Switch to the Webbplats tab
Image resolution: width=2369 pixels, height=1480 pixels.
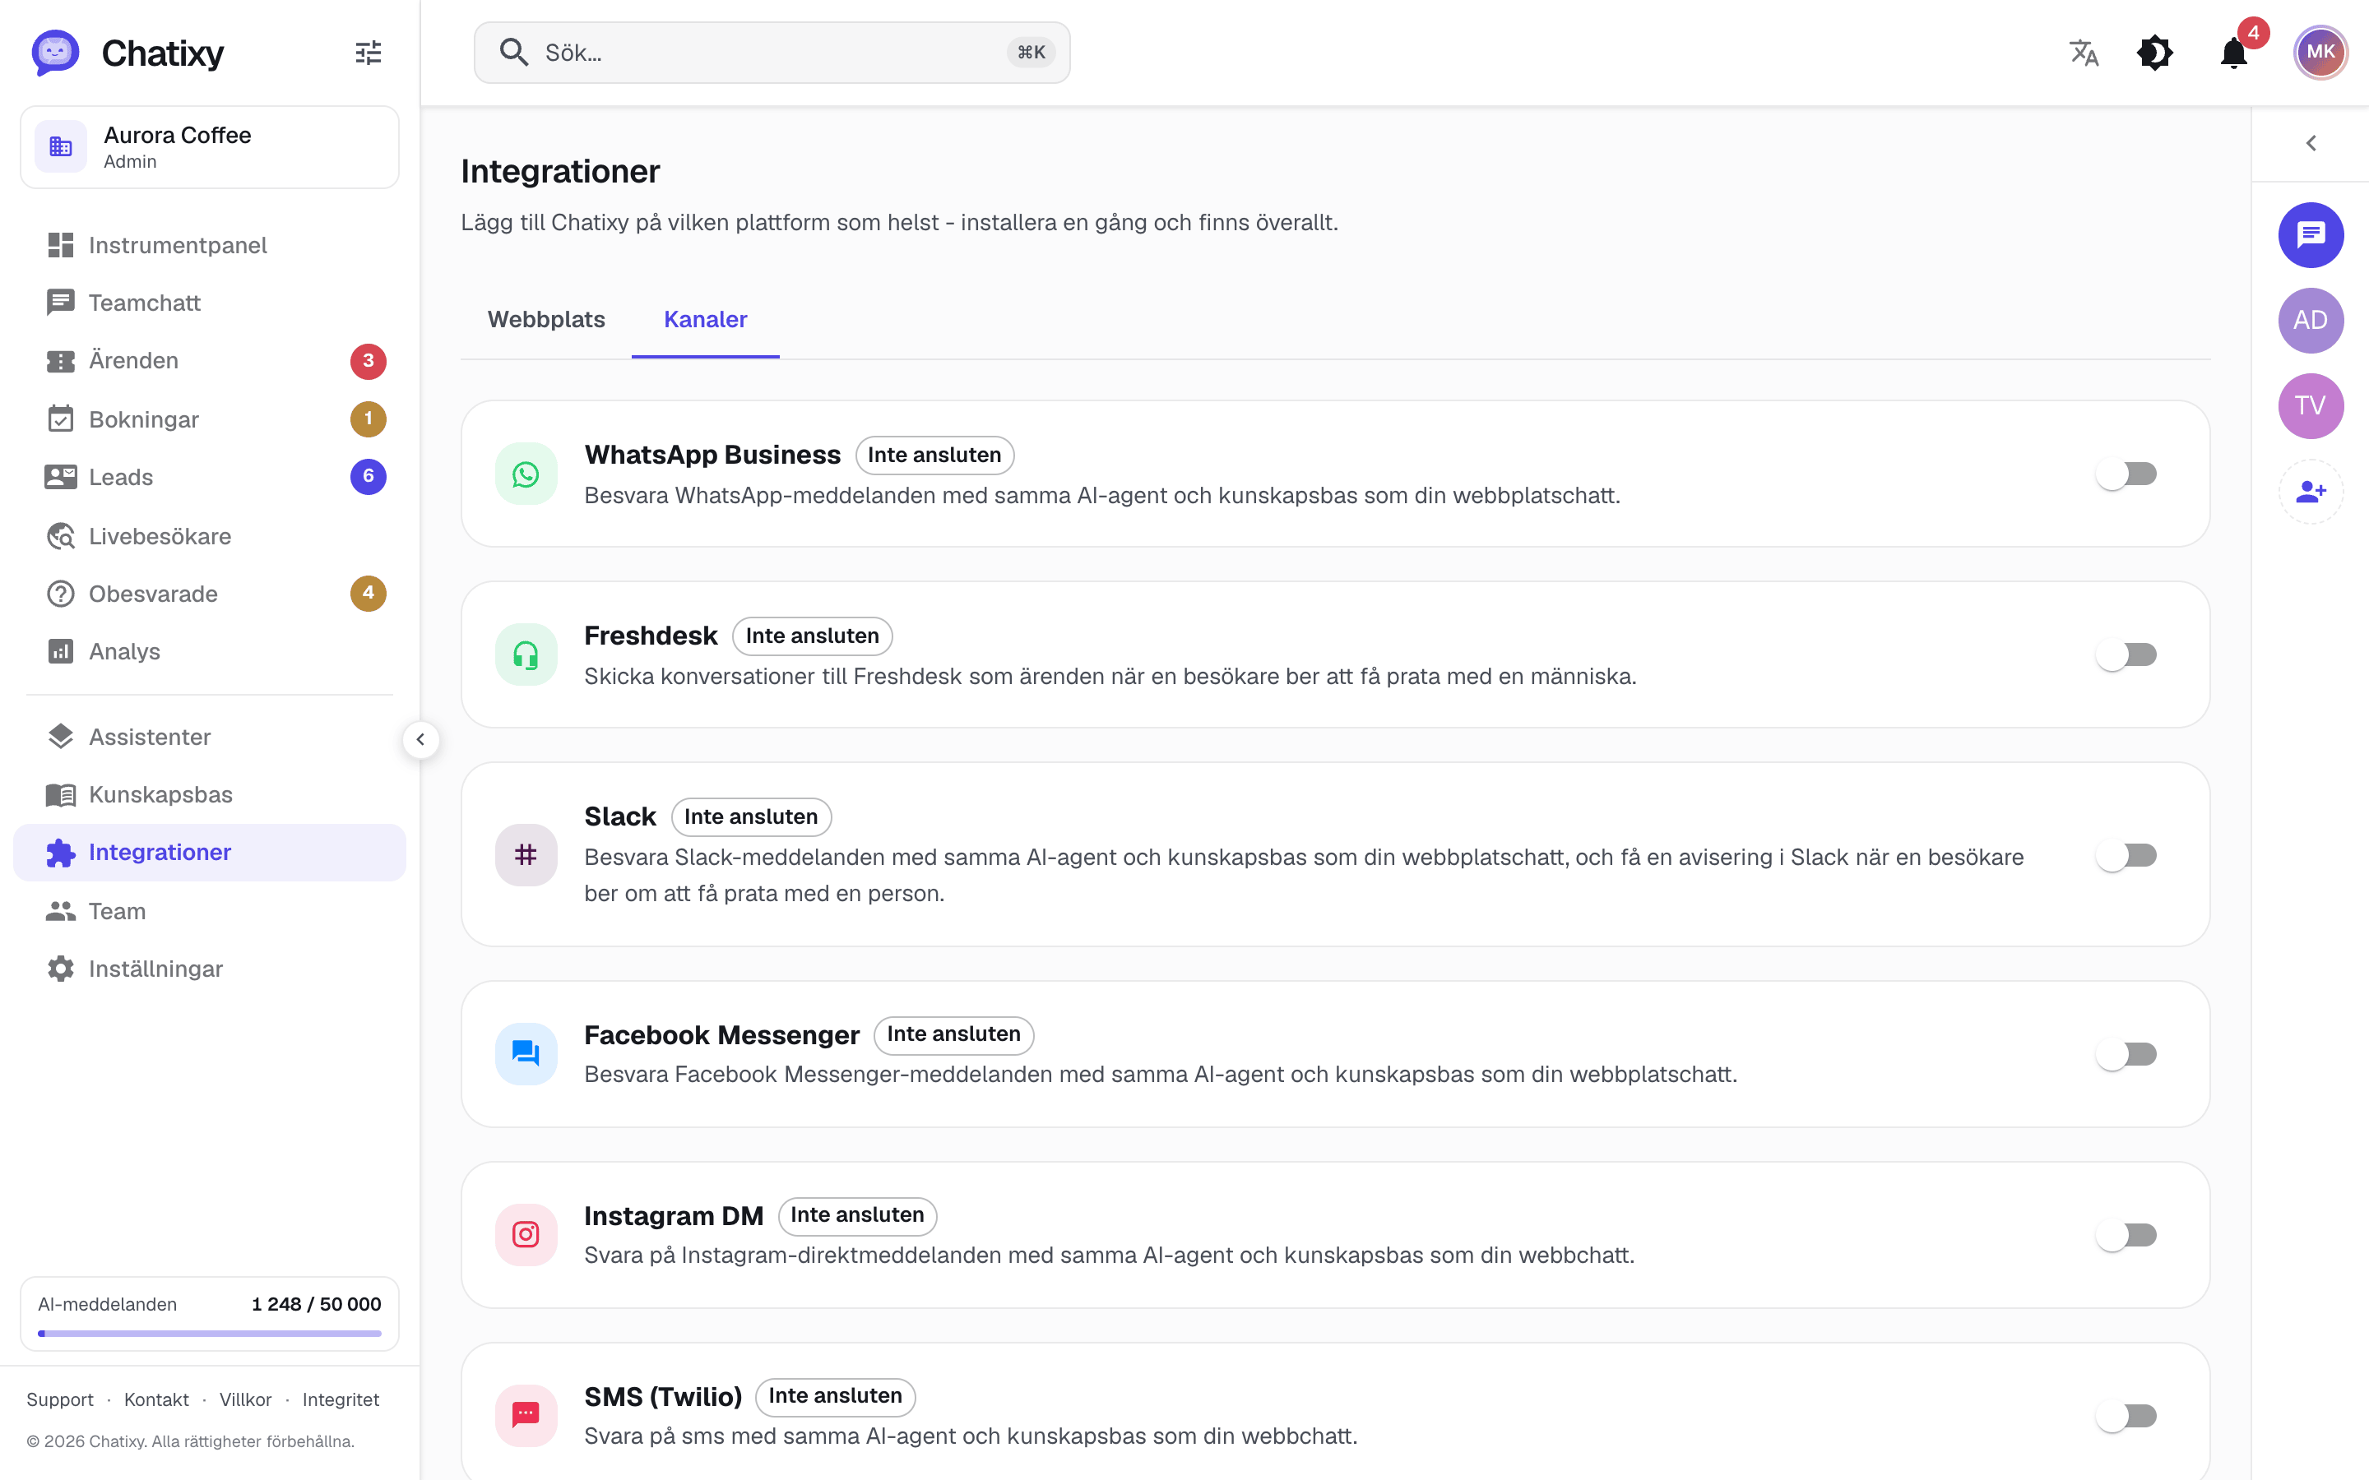pyautogui.click(x=546, y=319)
